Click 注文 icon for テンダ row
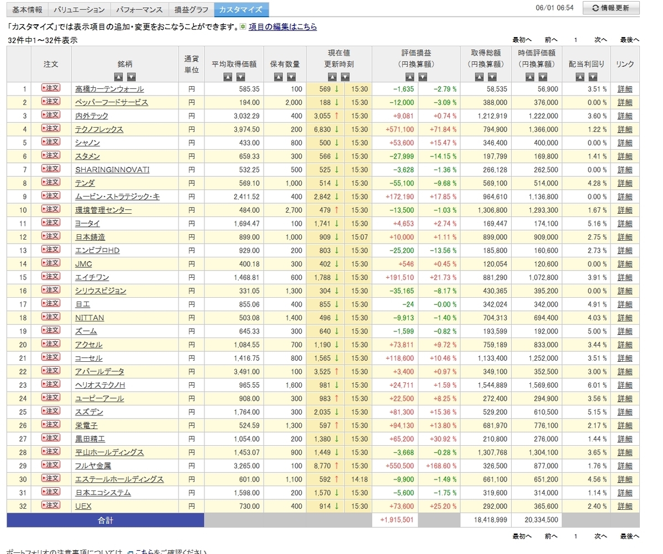663x554 pixels. (51, 182)
